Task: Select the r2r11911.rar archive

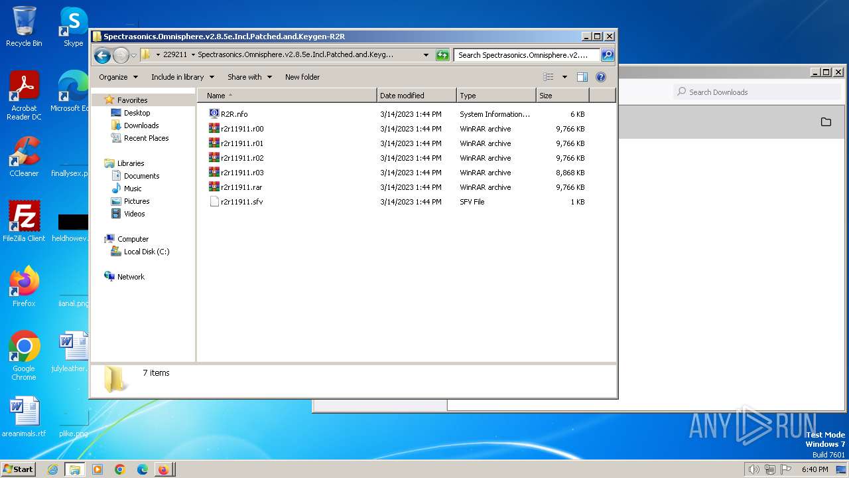Action: tap(241, 187)
